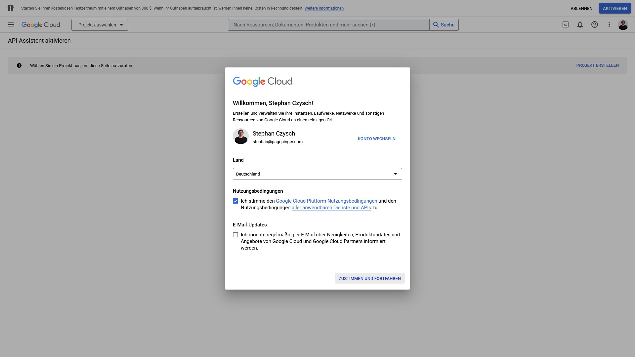Viewport: 635px width, 357px height.
Task: Click KONTO WECHSELN
Action: point(377,139)
